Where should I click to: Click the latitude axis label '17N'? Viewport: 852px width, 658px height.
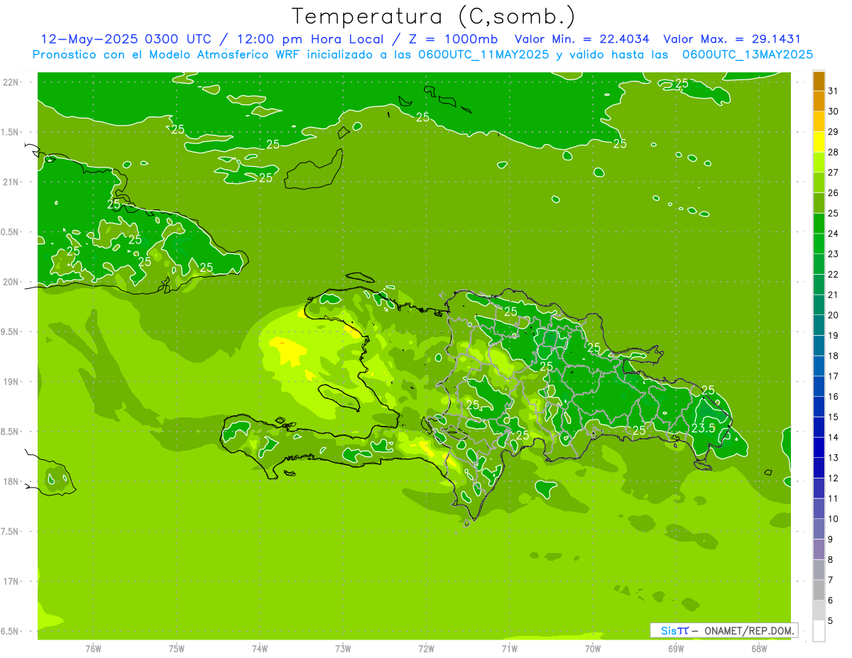click(x=11, y=581)
